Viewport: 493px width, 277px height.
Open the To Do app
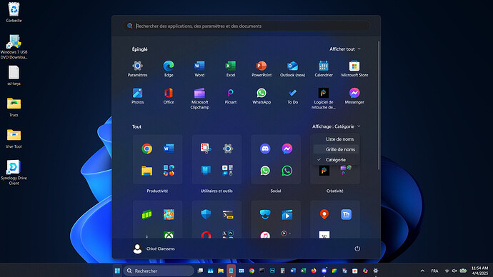[292, 96]
